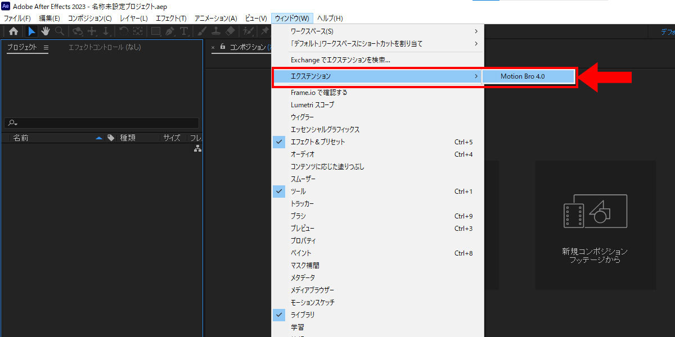The image size is (675, 337).
Task: Select the Type text tool
Action: [184, 31]
